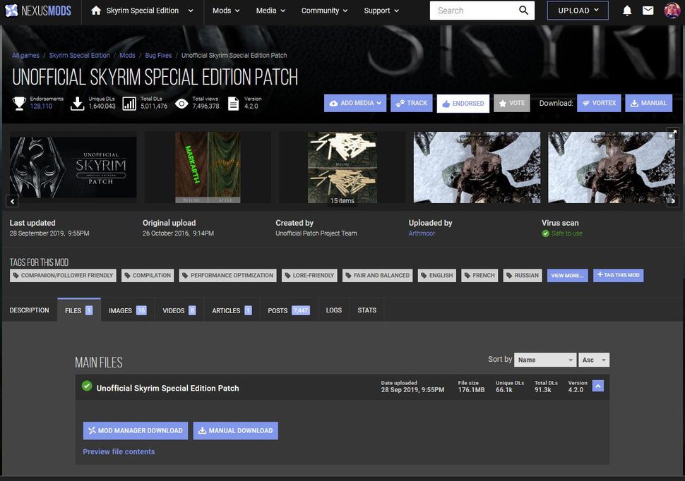Click the NexusMods home icon
The width and height of the screenshot is (685, 481).
click(x=97, y=11)
